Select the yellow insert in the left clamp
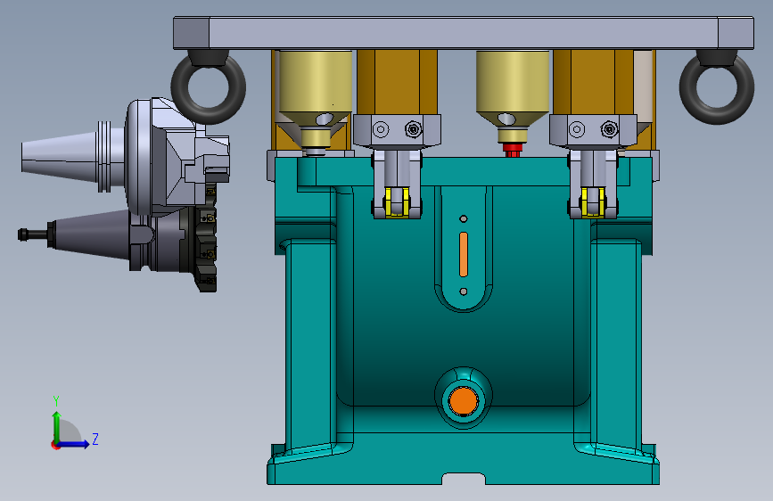 tap(398, 201)
